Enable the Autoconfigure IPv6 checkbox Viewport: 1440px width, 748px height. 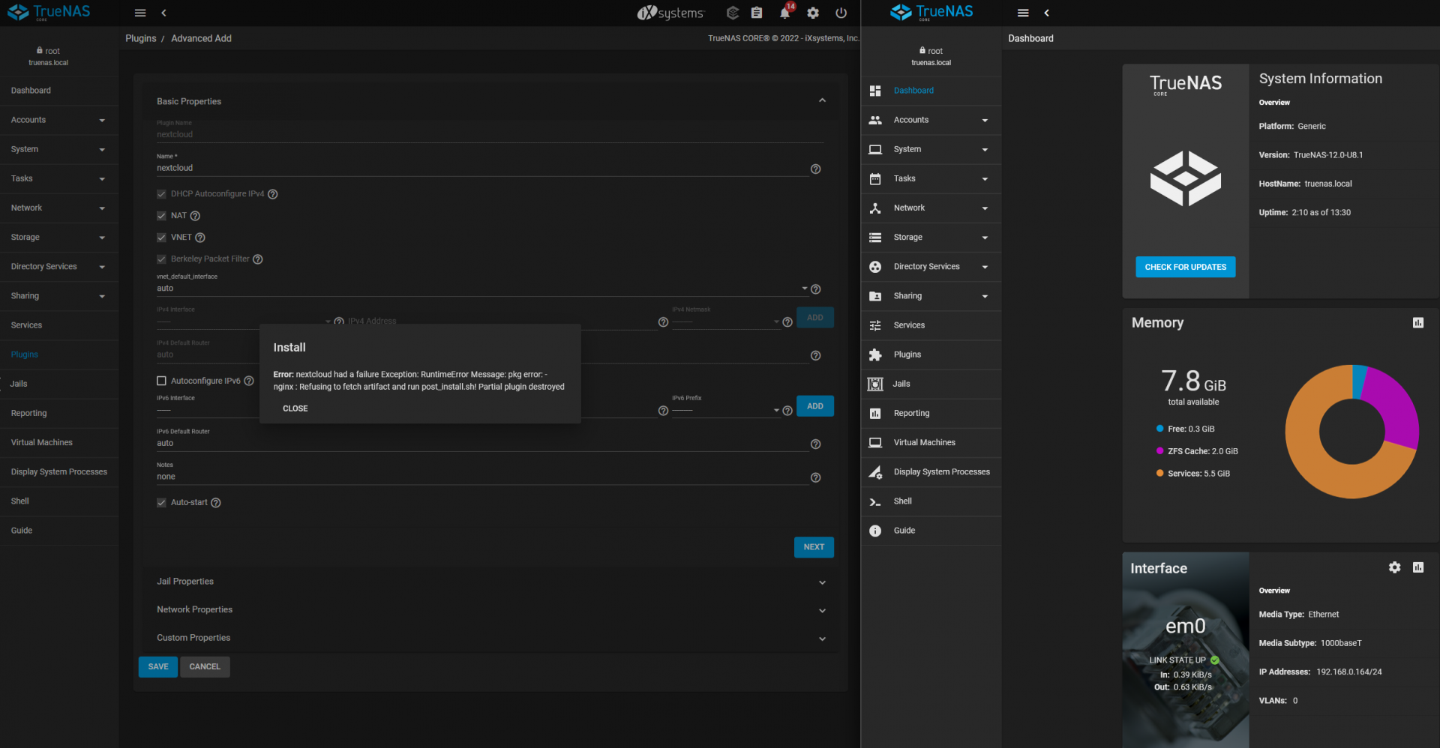[161, 381]
